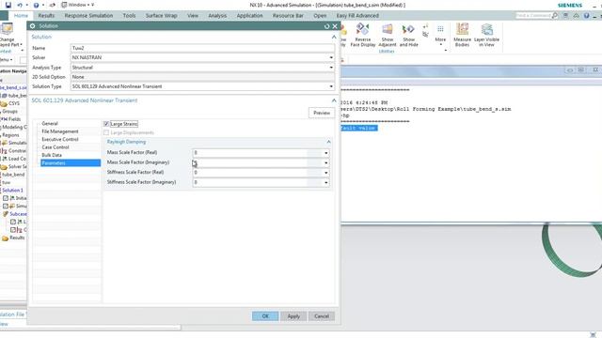Image resolution: width=602 pixels, height=338 pixels.
Task: Collapse the Rayleigh Damping section
Action: pos(328,142)
